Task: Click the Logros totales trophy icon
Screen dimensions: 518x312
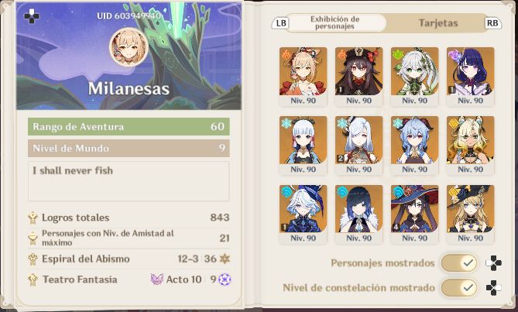Action: click(x=33, y=218)
